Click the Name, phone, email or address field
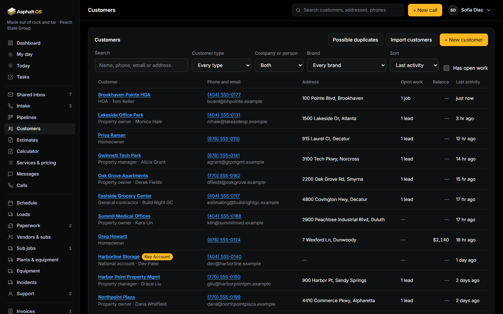The image size is (503, 314). 141,65
